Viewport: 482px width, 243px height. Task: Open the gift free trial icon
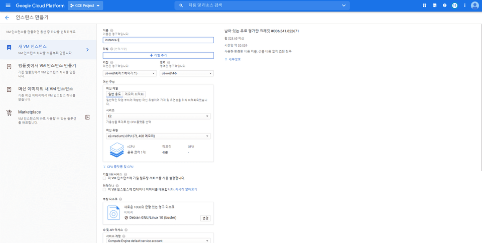point(424,6)
